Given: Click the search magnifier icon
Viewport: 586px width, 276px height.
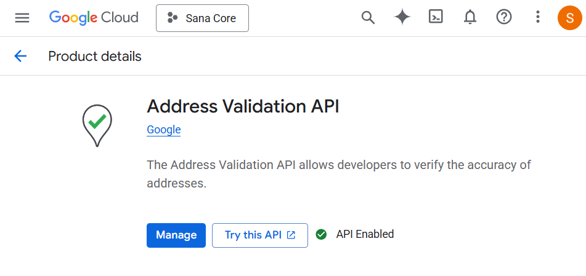Looking at the screenshot, I should (x=368, y=18).
